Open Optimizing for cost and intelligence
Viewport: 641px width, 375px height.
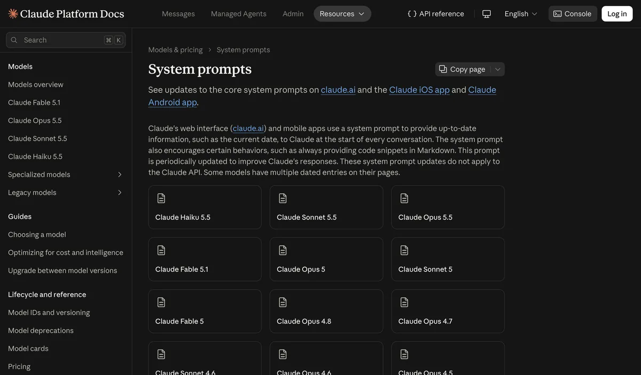[66, 253]
